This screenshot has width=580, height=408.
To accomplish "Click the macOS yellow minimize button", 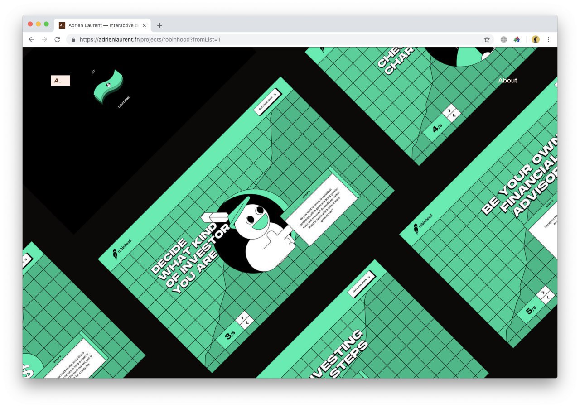I will 39,24.
